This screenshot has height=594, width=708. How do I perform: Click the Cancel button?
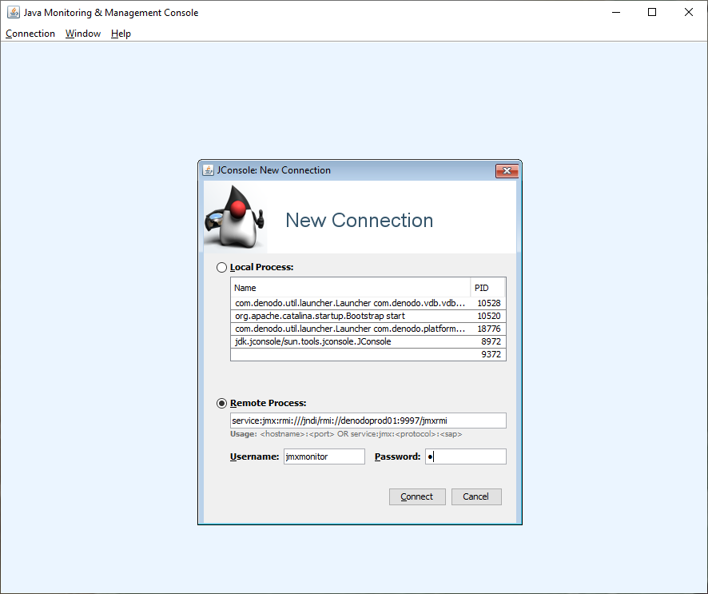click(x=476, y=496)
